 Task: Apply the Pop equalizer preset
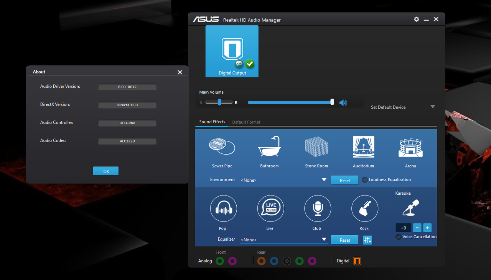click(x=224, y=208)
